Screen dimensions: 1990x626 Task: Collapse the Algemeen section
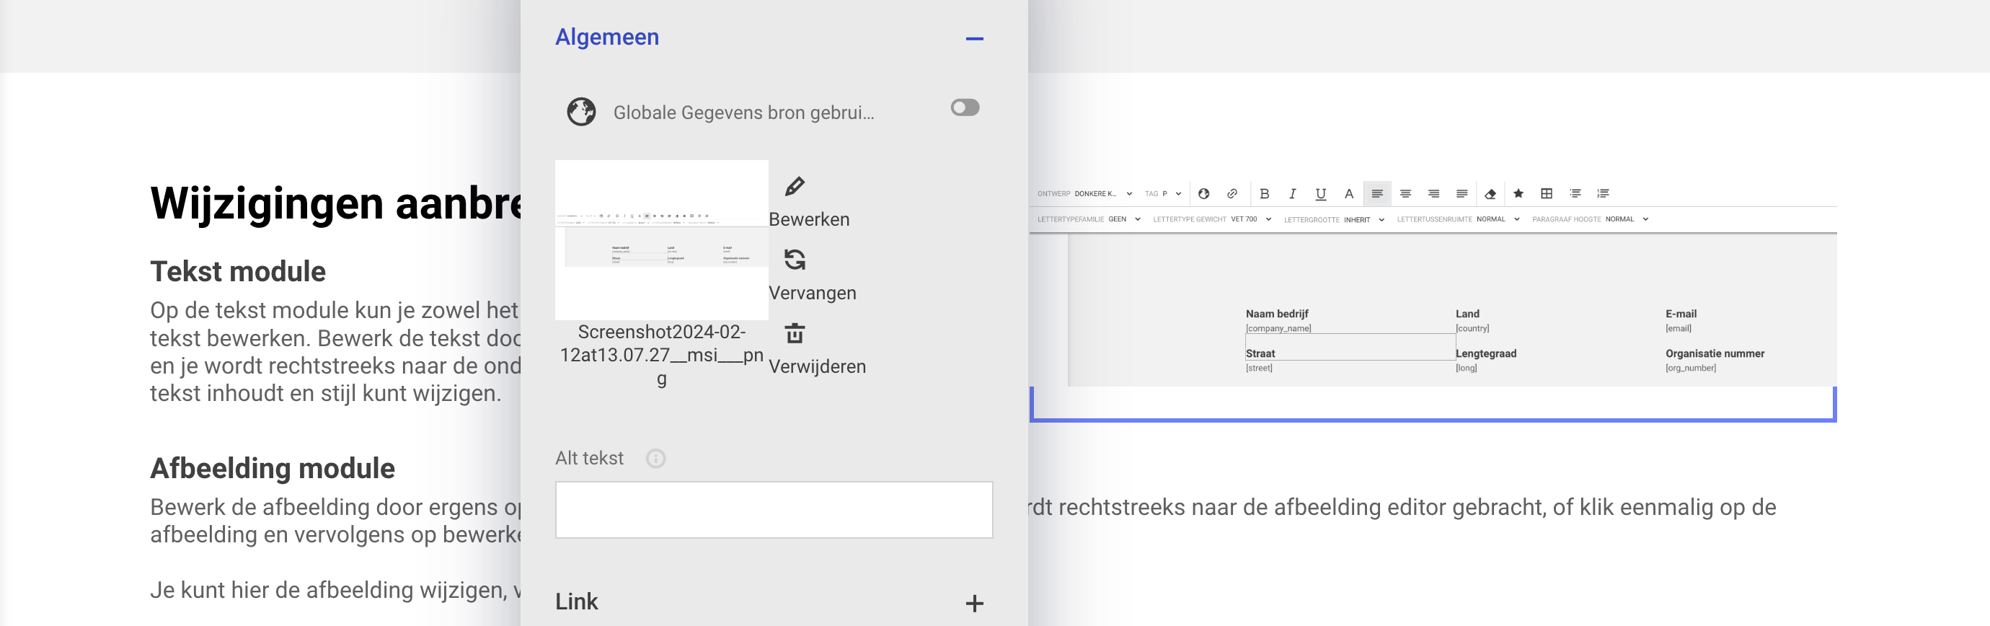point(974,39)
